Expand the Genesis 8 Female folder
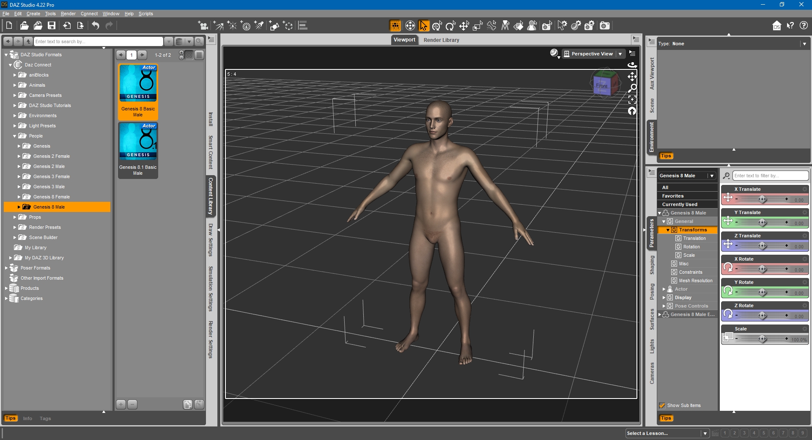Viewport: 812px width, 440px height. 19,197
